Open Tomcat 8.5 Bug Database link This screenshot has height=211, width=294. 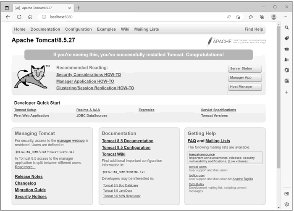click(121, 185)
